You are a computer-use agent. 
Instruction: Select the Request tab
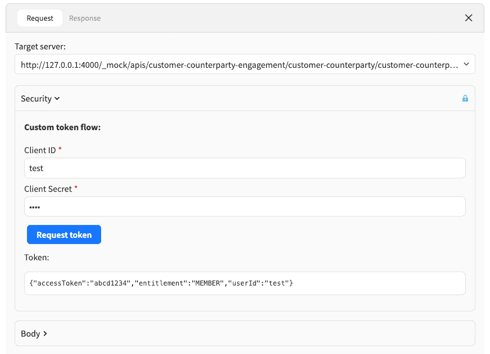(40, 18)
